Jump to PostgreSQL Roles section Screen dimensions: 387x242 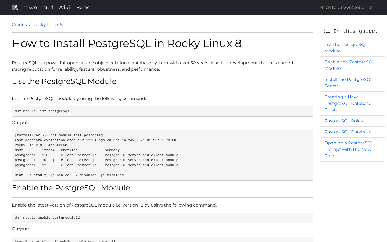click(x=352, y=121)
